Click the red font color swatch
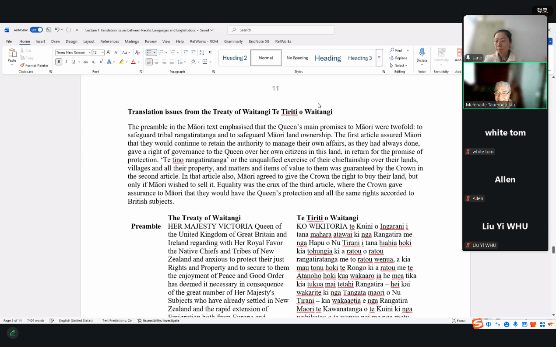Image resolution: width=556 pixels, height=347 pixels. [x=133, y=62]
